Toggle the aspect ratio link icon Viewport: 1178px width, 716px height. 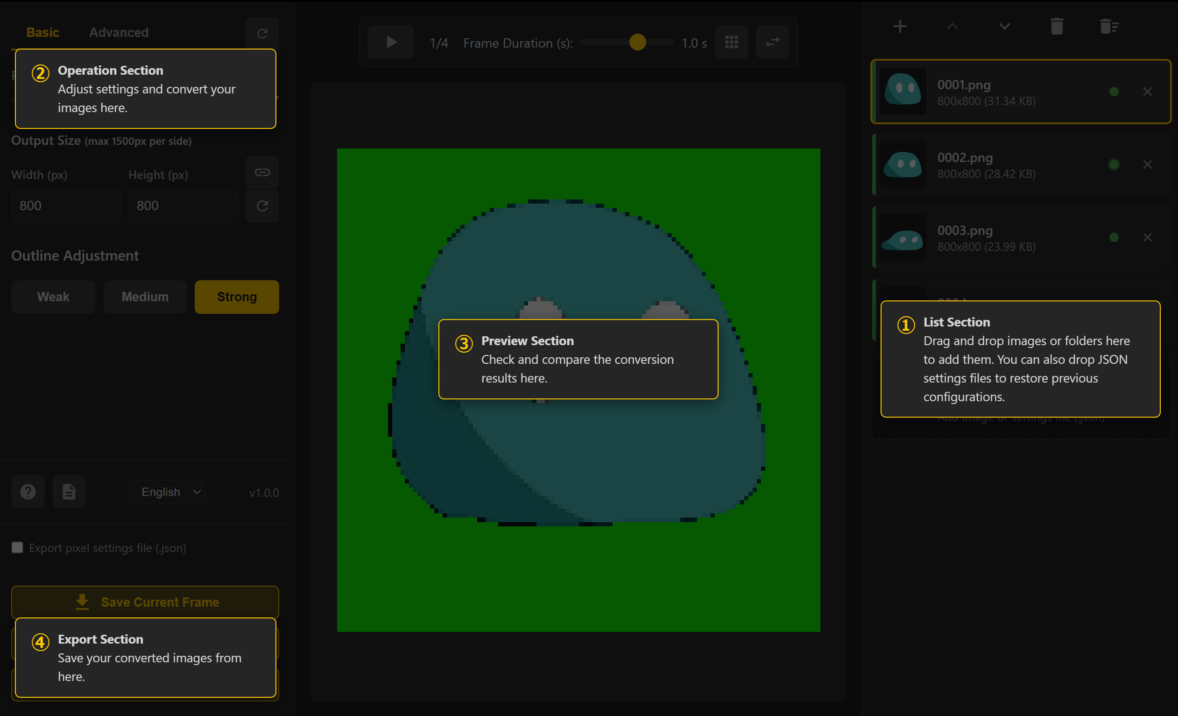pyautogui.click(x=262, y=172)
